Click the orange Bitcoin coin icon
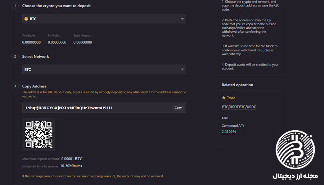 (26, 19)
